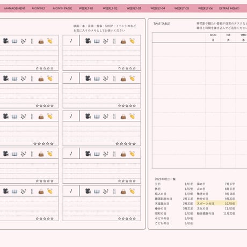Switch to WEEKLY-05 tab

[181, 8]
